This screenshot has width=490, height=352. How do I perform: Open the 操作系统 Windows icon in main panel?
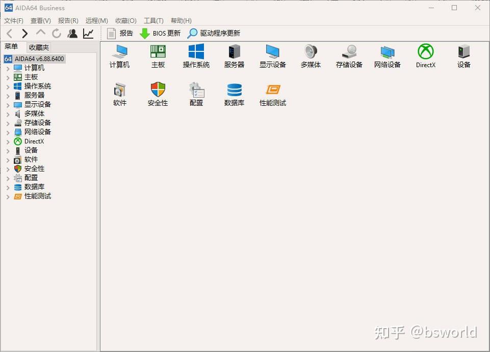point(196,56)
